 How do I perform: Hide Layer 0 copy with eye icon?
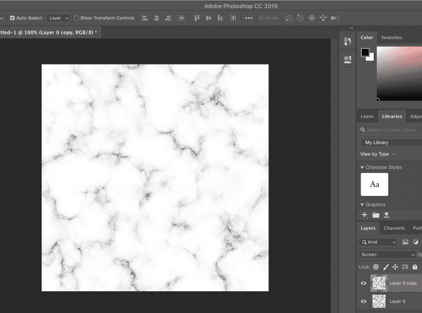coord(364,283)
